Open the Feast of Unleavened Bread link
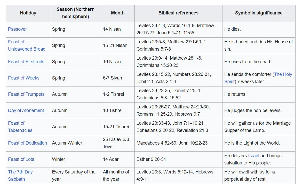 pyautogui.click(x=27, y=45)
